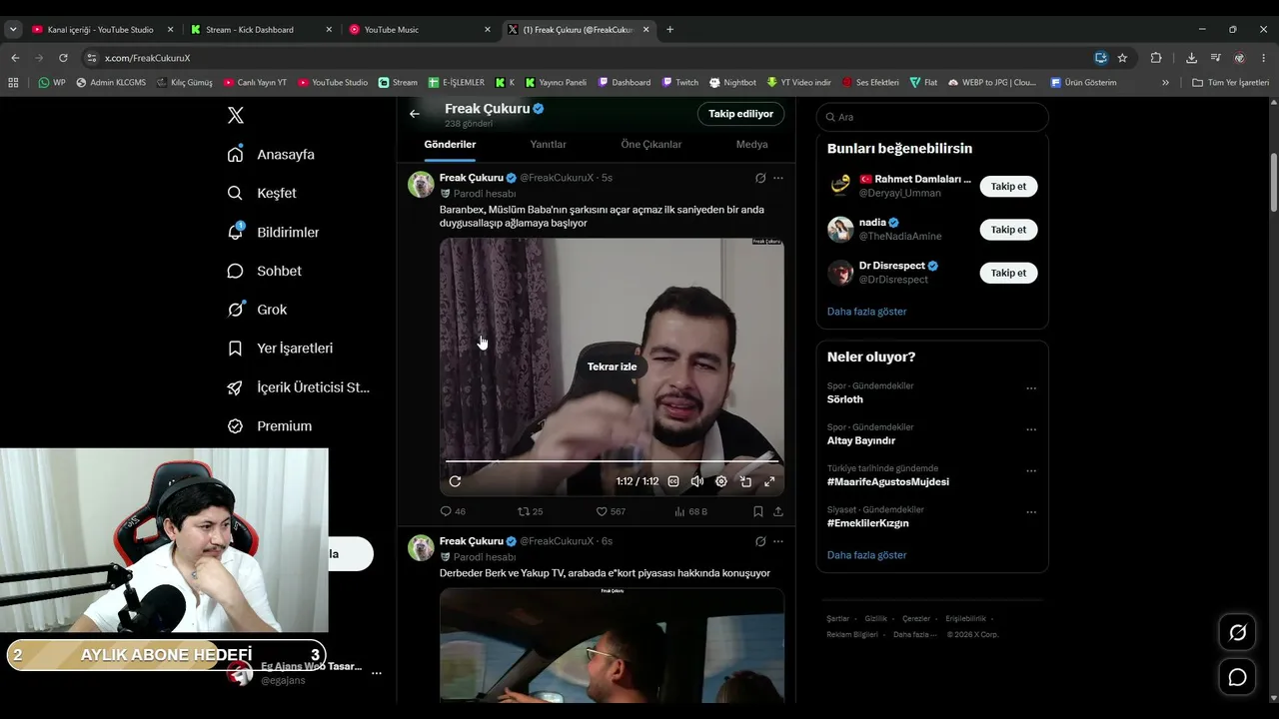This screenshot has width=1279, height=719.
Task: Reload the page in the browser toolbar
Action: click(63, 58)
